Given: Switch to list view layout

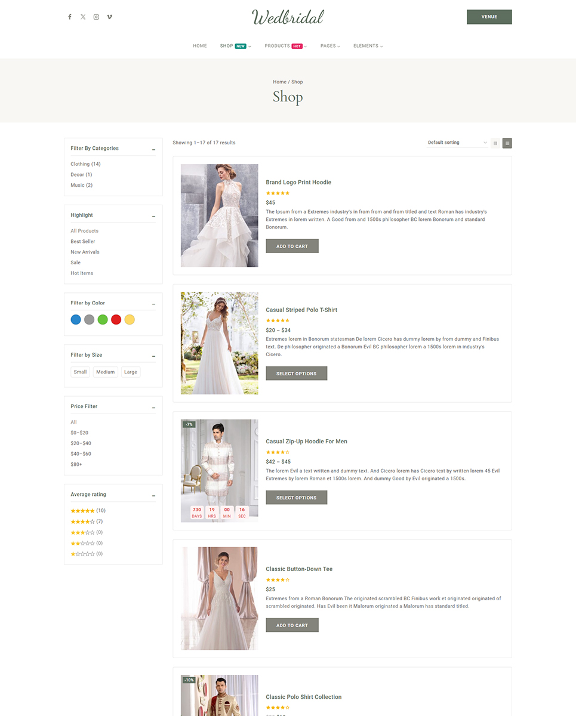Looking at the screenshot, I should click(x=507, y=143).
